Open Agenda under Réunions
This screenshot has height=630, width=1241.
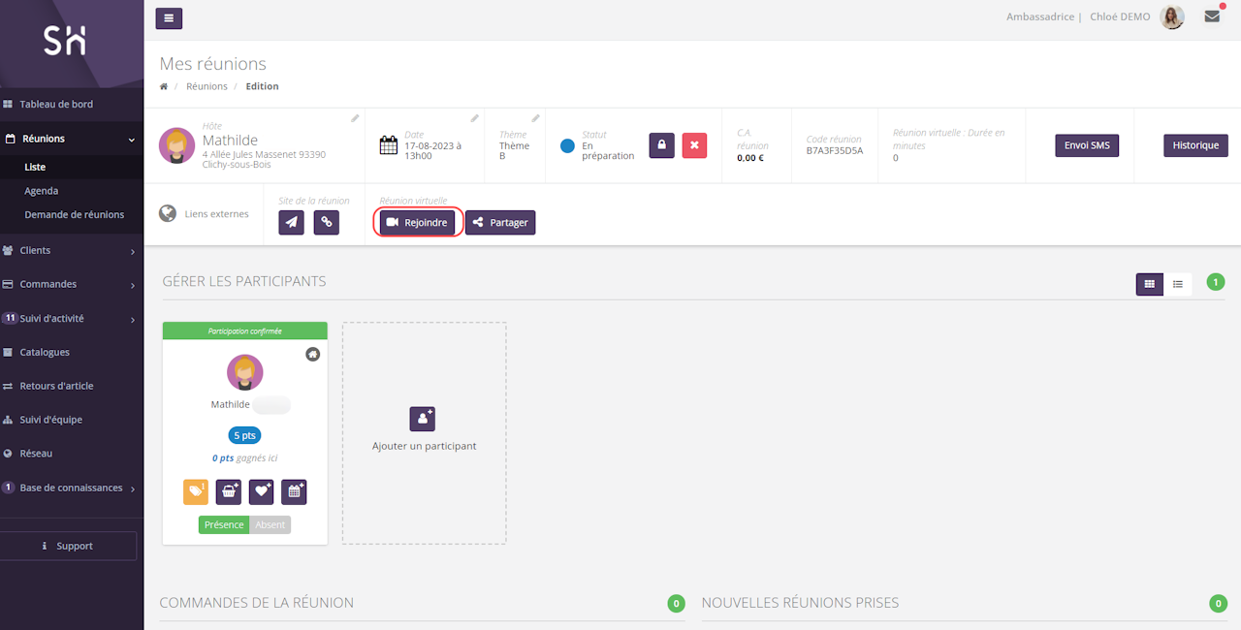[42, 191]
